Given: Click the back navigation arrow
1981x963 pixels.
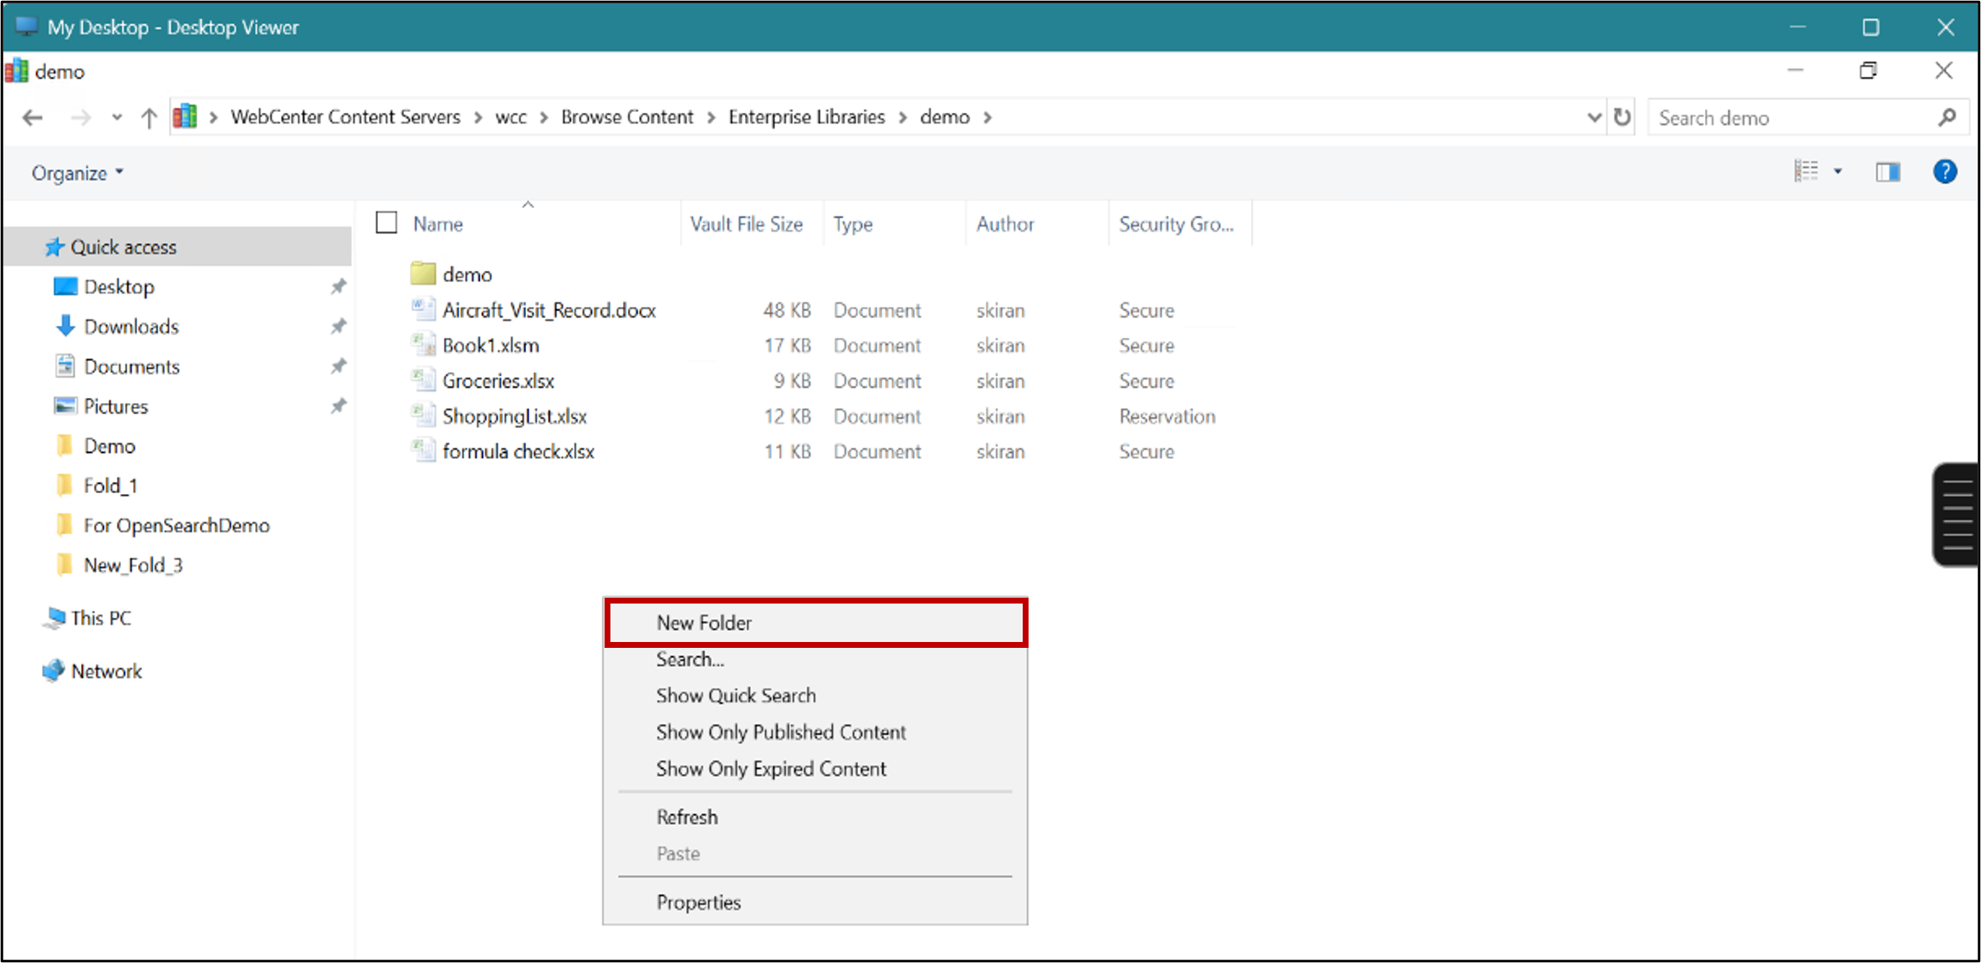Looking at the screenshot, I should click(33, 118).
